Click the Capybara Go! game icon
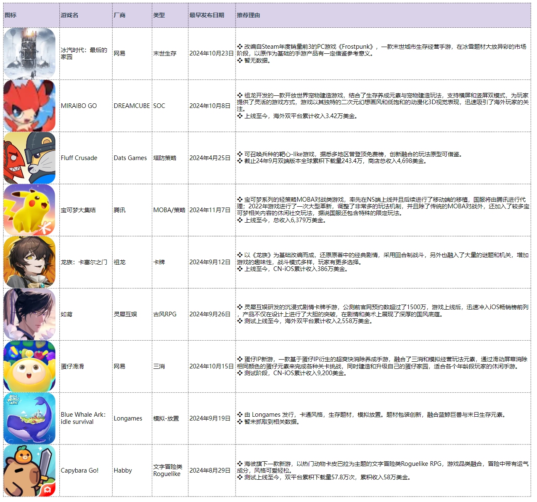This screenshot has width=537, height=502. click(29, 470)
